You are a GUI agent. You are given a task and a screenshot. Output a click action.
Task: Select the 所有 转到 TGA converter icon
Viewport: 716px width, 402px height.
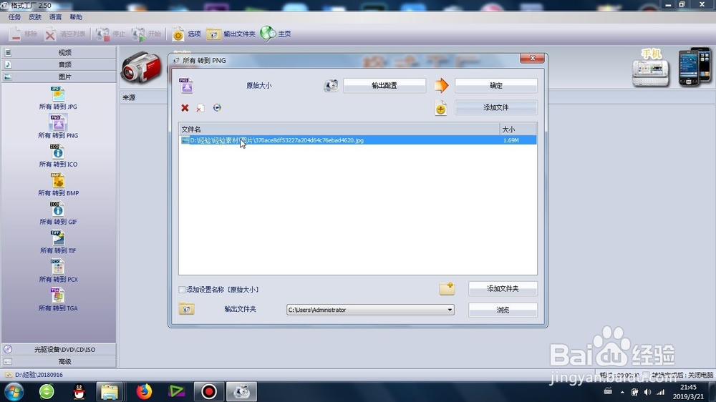pyautogui.click(x=57, y=295)
